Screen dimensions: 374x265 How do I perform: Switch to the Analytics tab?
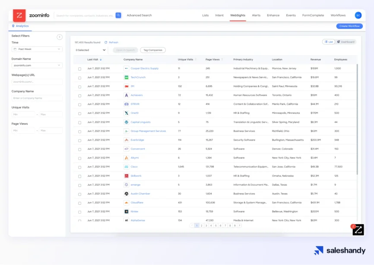point(20,26)
